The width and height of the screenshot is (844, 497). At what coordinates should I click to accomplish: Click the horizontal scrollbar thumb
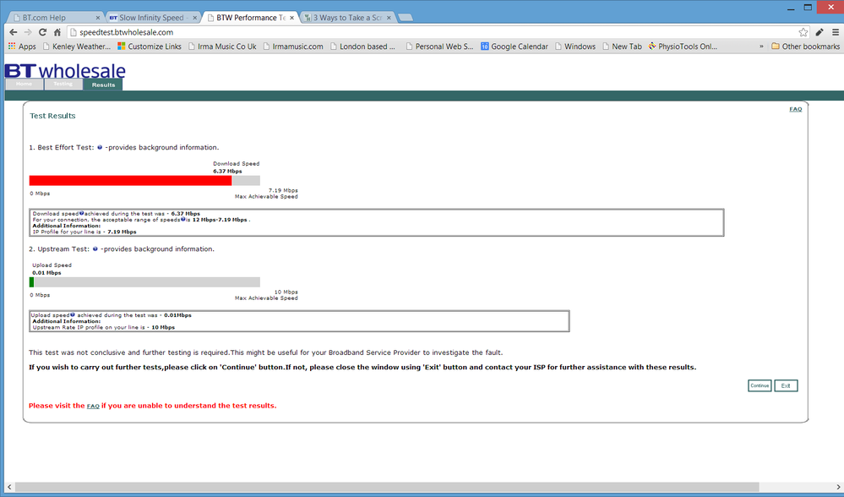(x=386, y=487)
